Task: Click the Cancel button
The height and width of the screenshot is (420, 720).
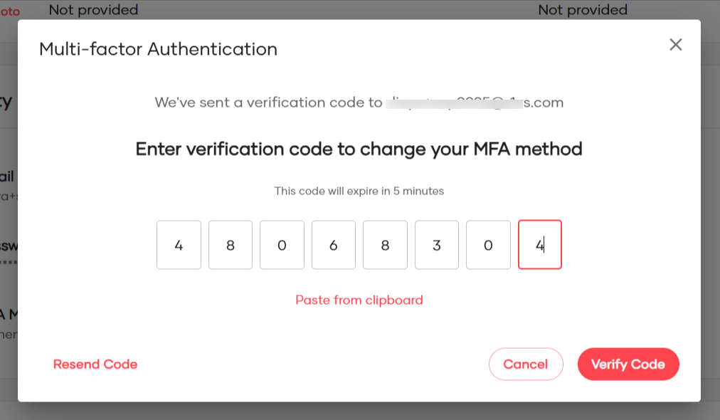Action: click(526, 364)
